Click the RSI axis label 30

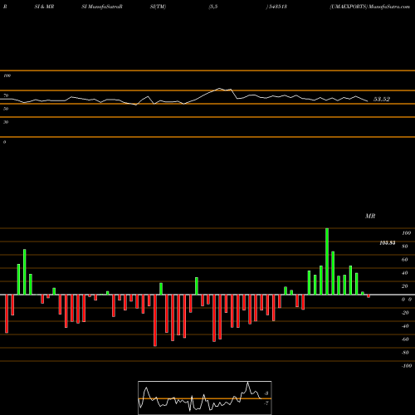(x=6, y=122)
